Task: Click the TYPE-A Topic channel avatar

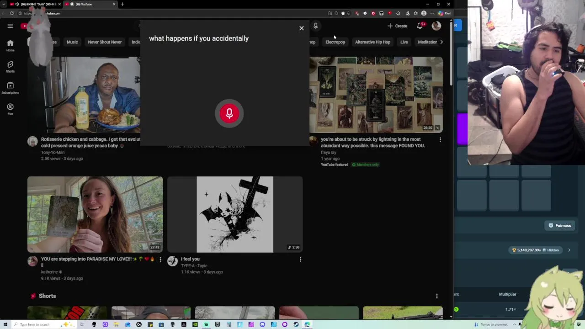Action: [172, 261]
